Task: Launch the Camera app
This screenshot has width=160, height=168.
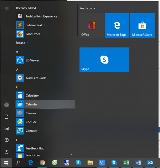Action: (45, 113)
